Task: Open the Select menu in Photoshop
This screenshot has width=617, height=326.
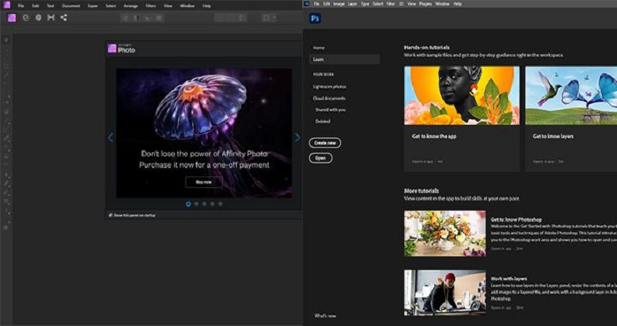Action: pyautogui.click(x=378, y=4)
